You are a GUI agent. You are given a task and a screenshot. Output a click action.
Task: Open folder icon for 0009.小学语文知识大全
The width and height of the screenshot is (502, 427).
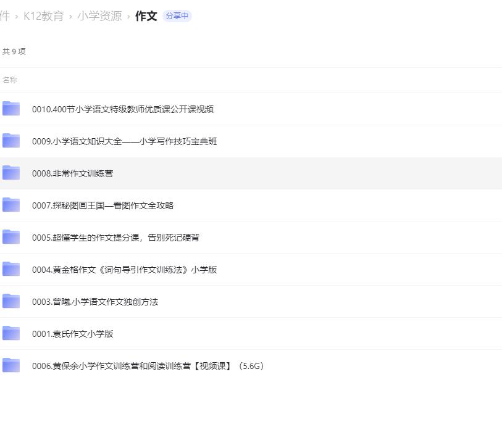(11, 141)
